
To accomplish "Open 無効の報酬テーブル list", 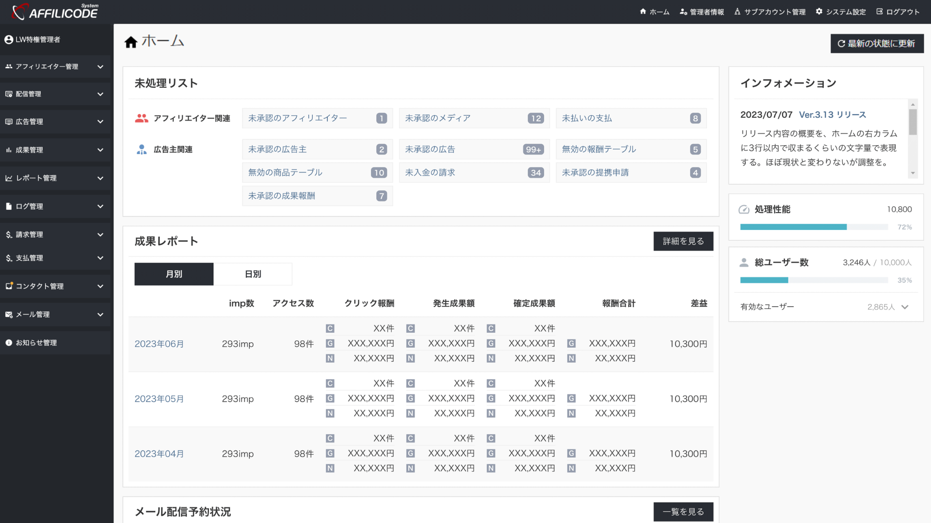I will pyautogui.click(x=631, y=150).
